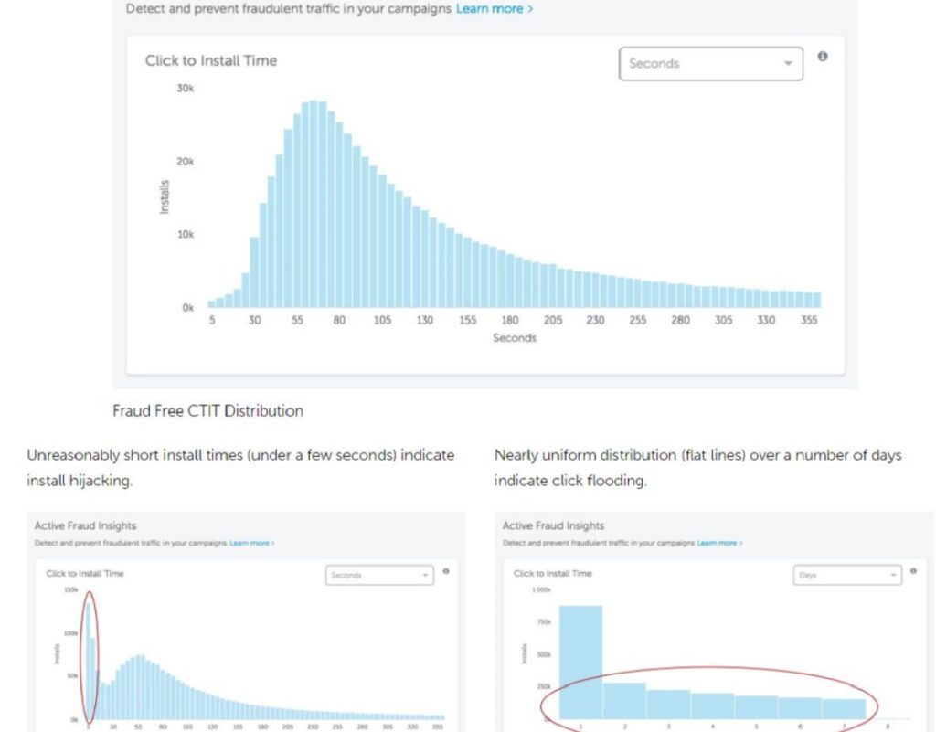Viewport: 936px width, 732px height.
Task: Open the Seconds dropdown in main chart
Action: (711, 64)
